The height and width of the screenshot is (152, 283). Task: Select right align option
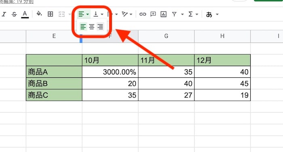100,27
